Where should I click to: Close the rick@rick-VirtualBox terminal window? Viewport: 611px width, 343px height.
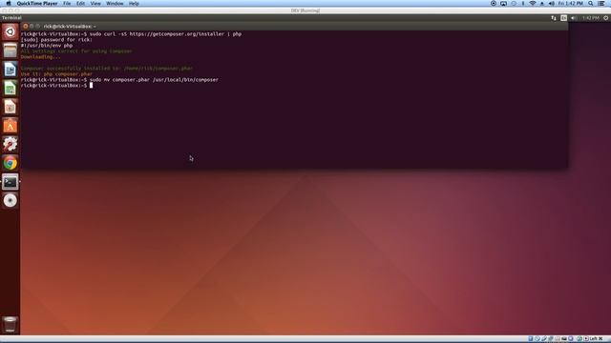pyautogui.click(x=26, y=26)
